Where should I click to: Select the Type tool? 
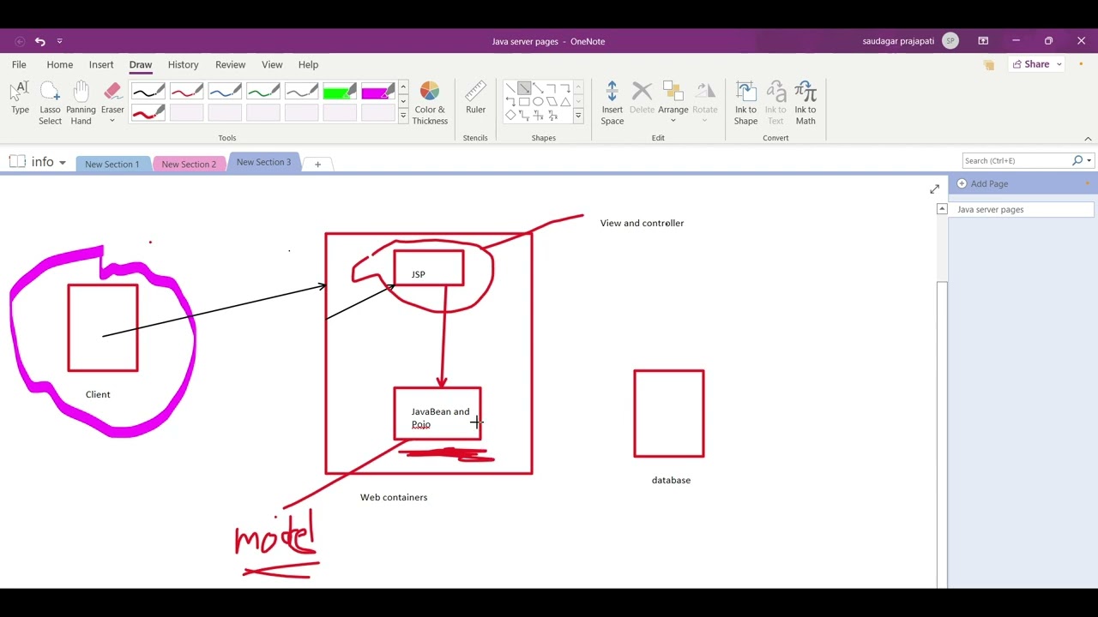[21, 98]
